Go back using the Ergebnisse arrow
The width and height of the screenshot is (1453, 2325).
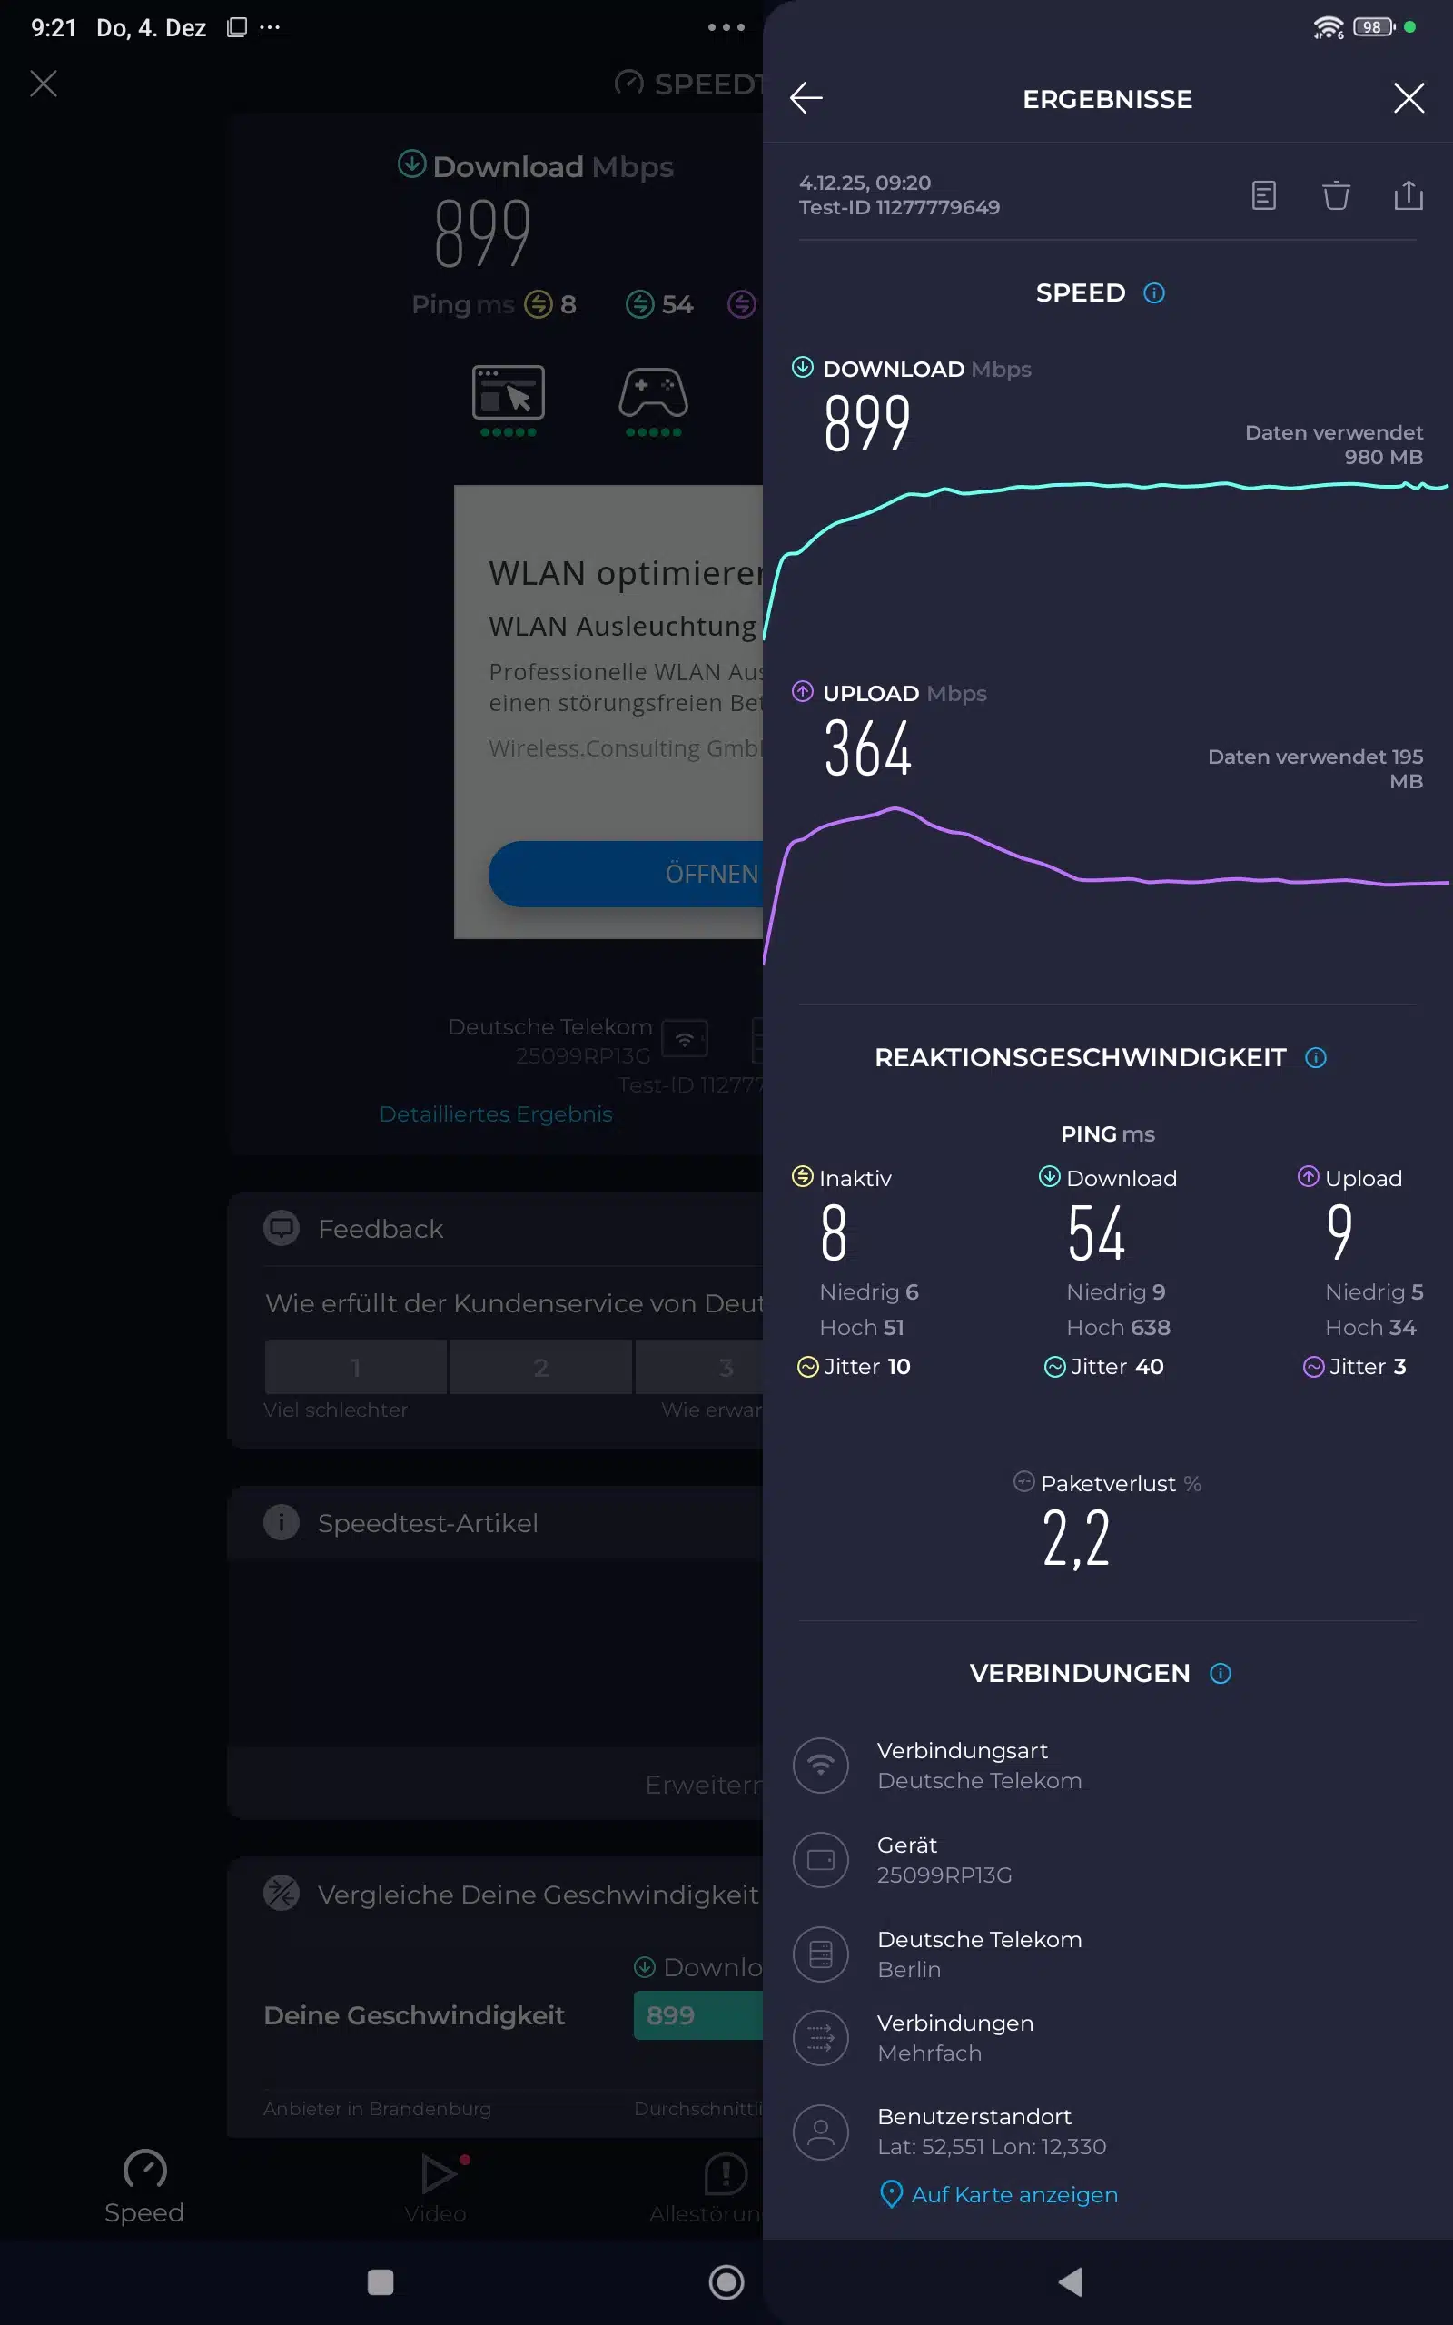[806, 98]
